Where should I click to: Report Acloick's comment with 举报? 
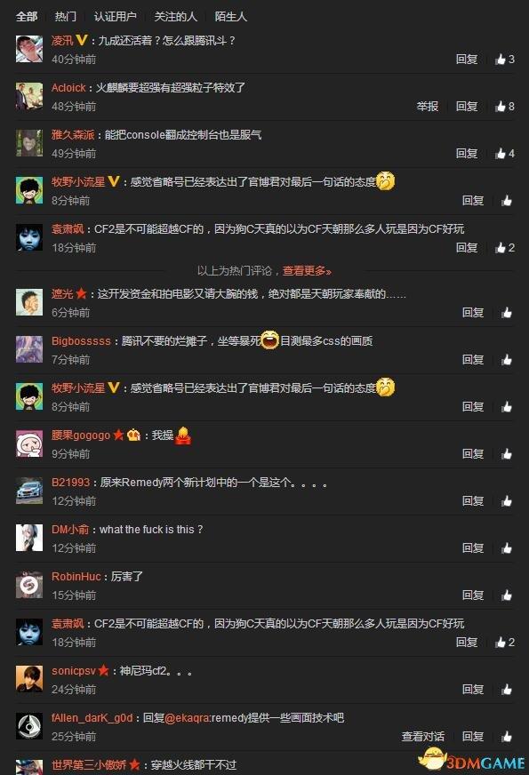coord(427,107)
